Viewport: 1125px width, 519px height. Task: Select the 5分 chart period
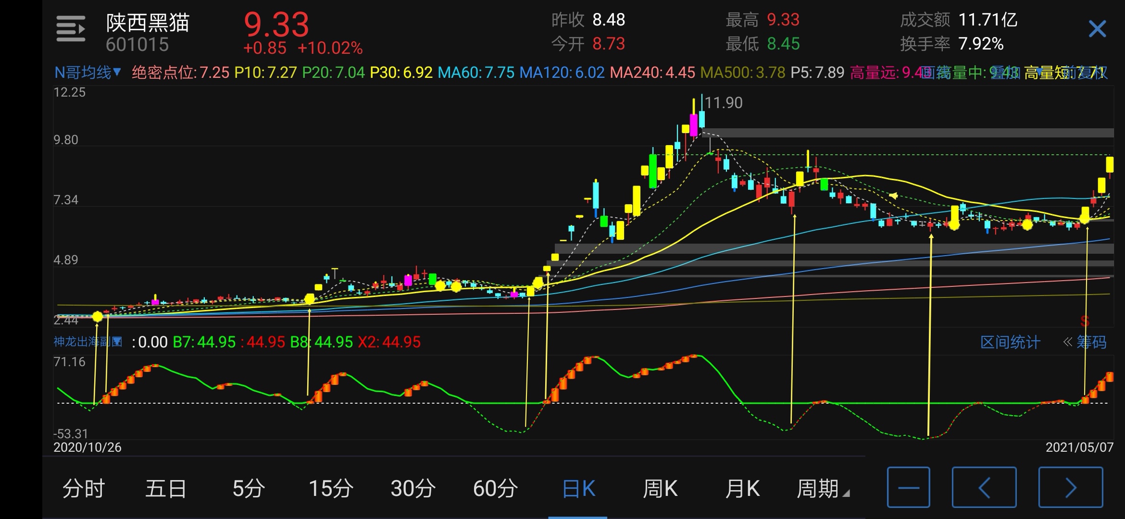(249, 489)
